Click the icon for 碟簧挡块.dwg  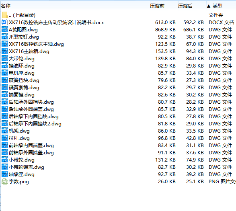4,80
